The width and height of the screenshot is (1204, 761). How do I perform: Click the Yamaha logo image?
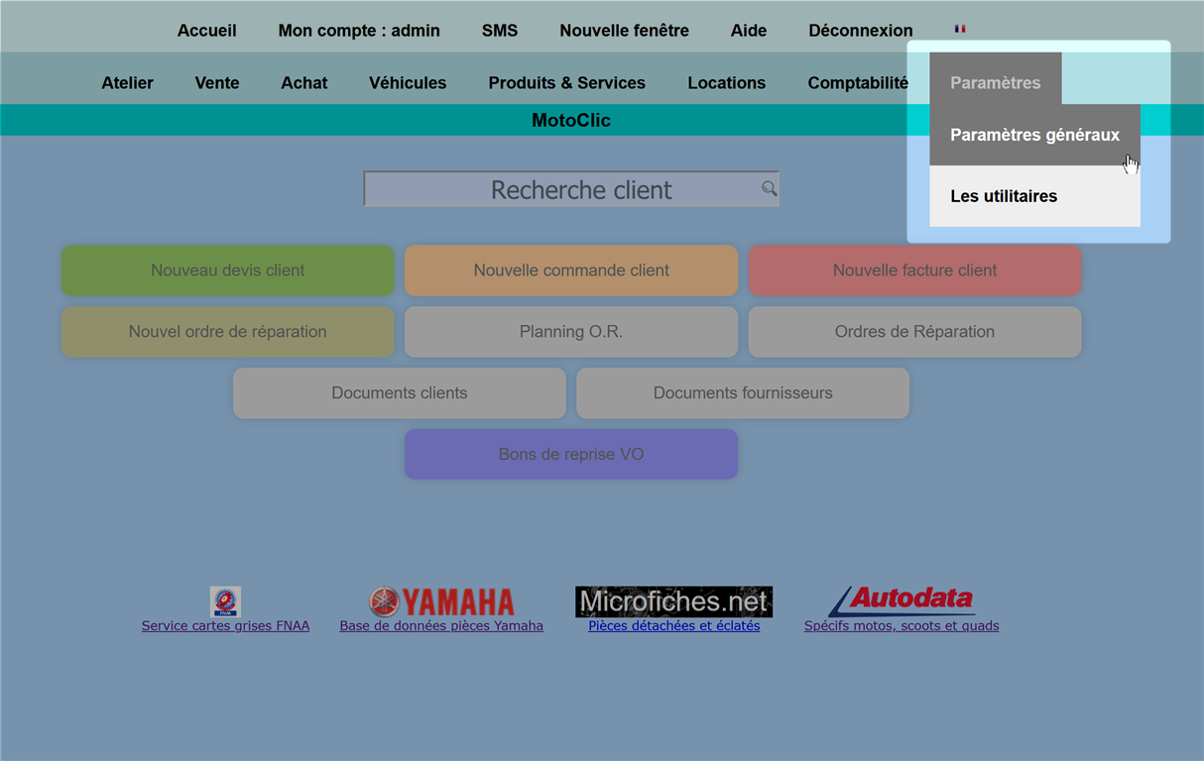(441, 601)
